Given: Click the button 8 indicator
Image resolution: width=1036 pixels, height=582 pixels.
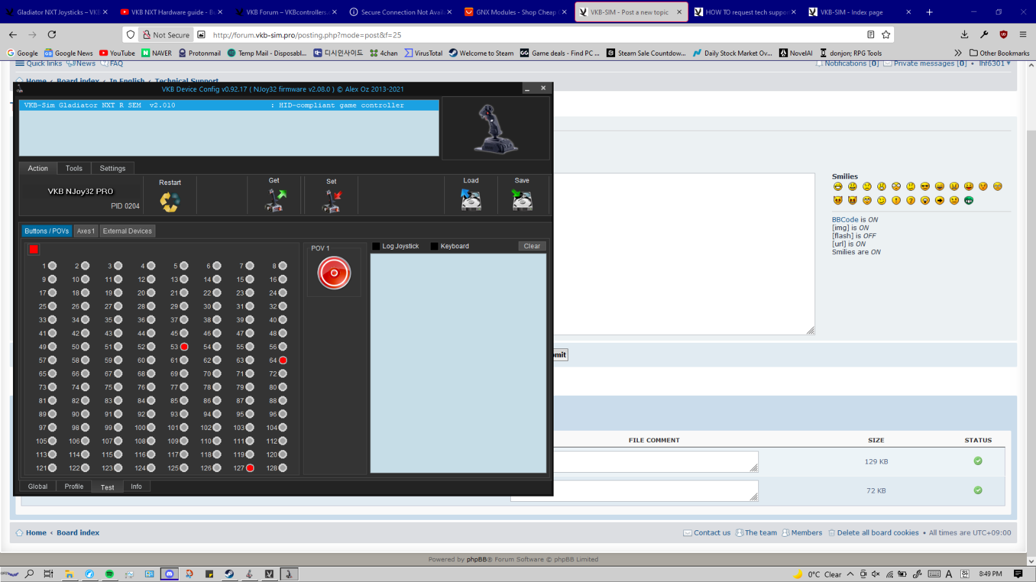Looking at the screenshot, I should pos(283,266).
